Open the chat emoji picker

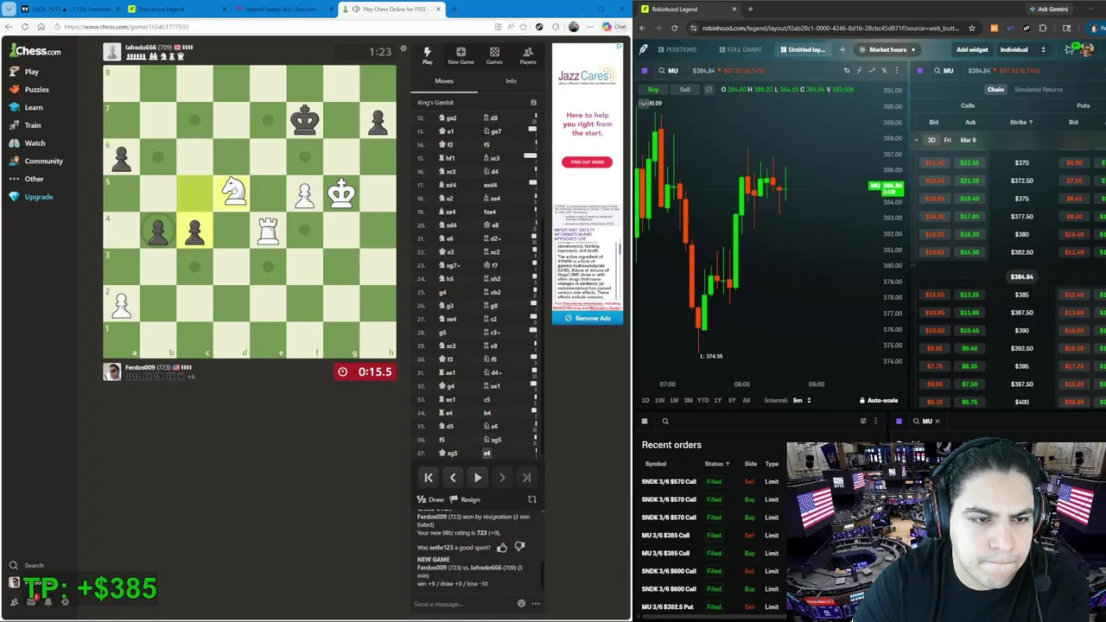click(521, 604)
